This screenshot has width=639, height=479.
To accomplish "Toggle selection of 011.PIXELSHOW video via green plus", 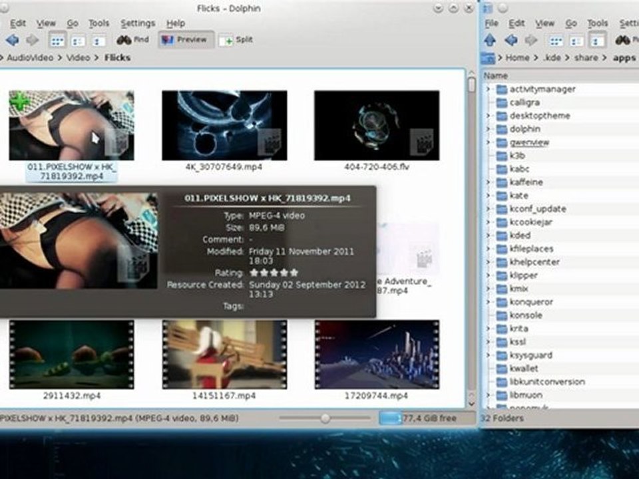I will [19, 101].
